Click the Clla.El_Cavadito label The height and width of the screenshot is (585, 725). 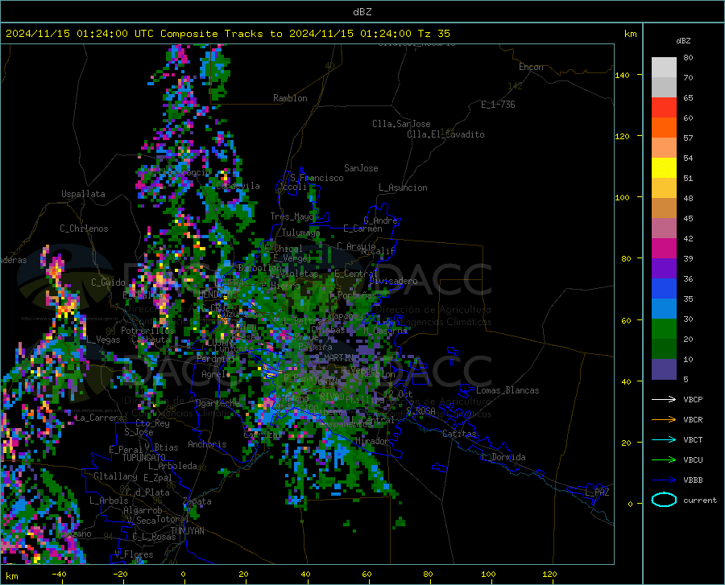tap(445, 134)
